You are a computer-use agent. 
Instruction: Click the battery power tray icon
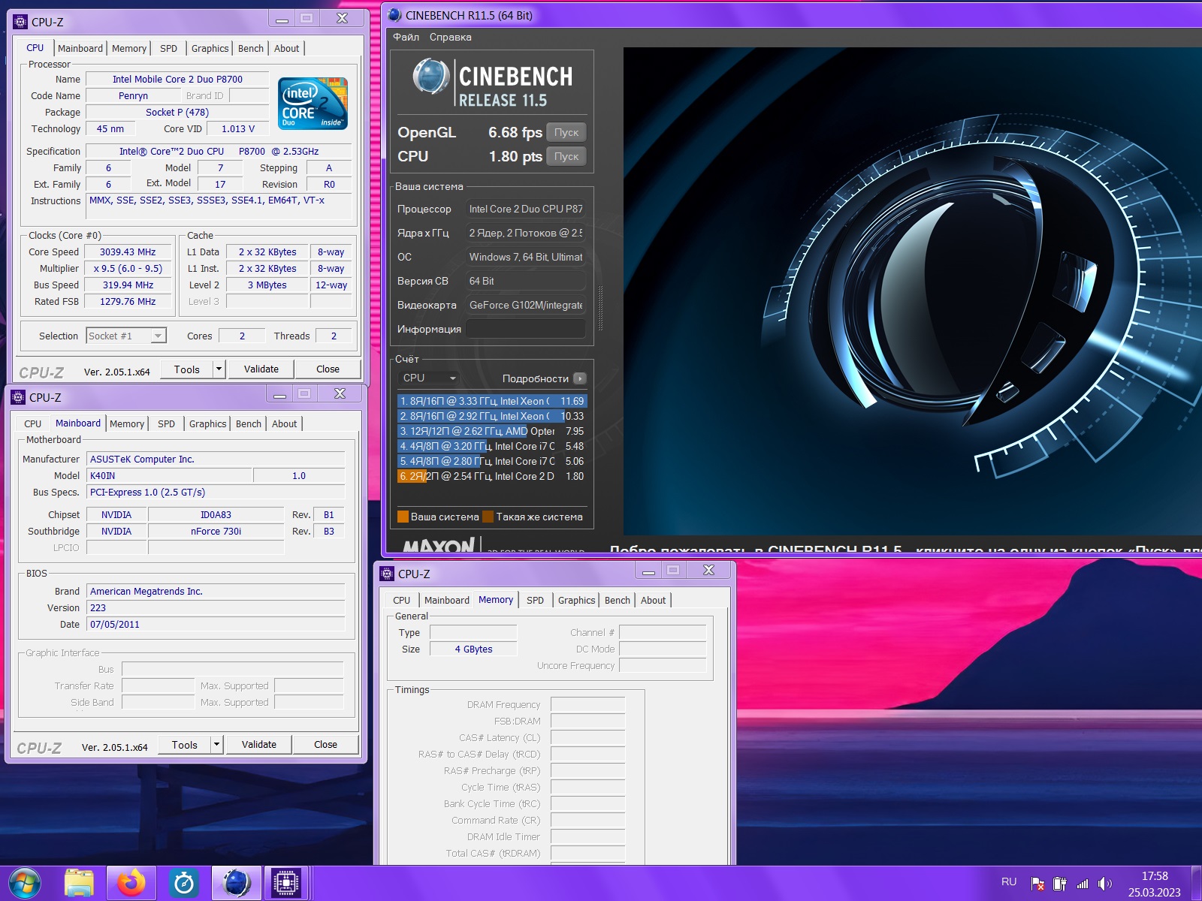click(x=1059, y=884)
